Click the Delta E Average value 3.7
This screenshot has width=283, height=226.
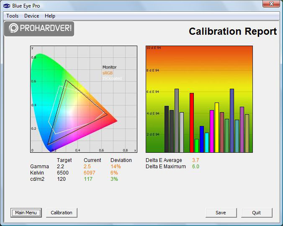coord(196,160)
